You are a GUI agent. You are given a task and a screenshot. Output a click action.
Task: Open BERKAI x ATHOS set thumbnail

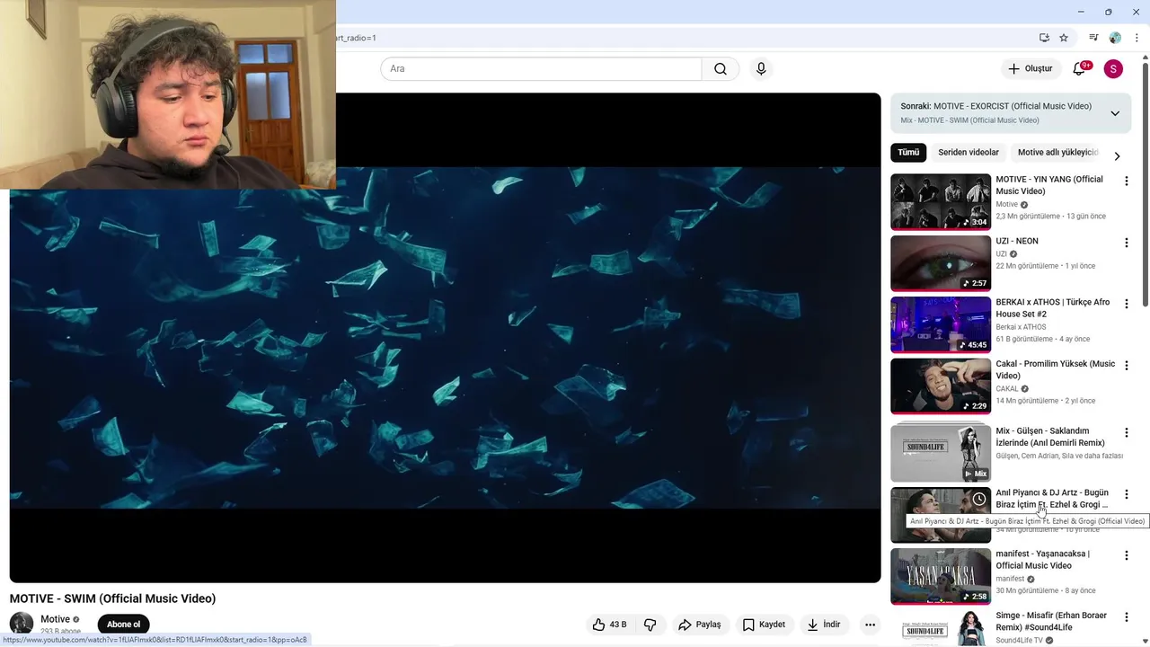941,324
